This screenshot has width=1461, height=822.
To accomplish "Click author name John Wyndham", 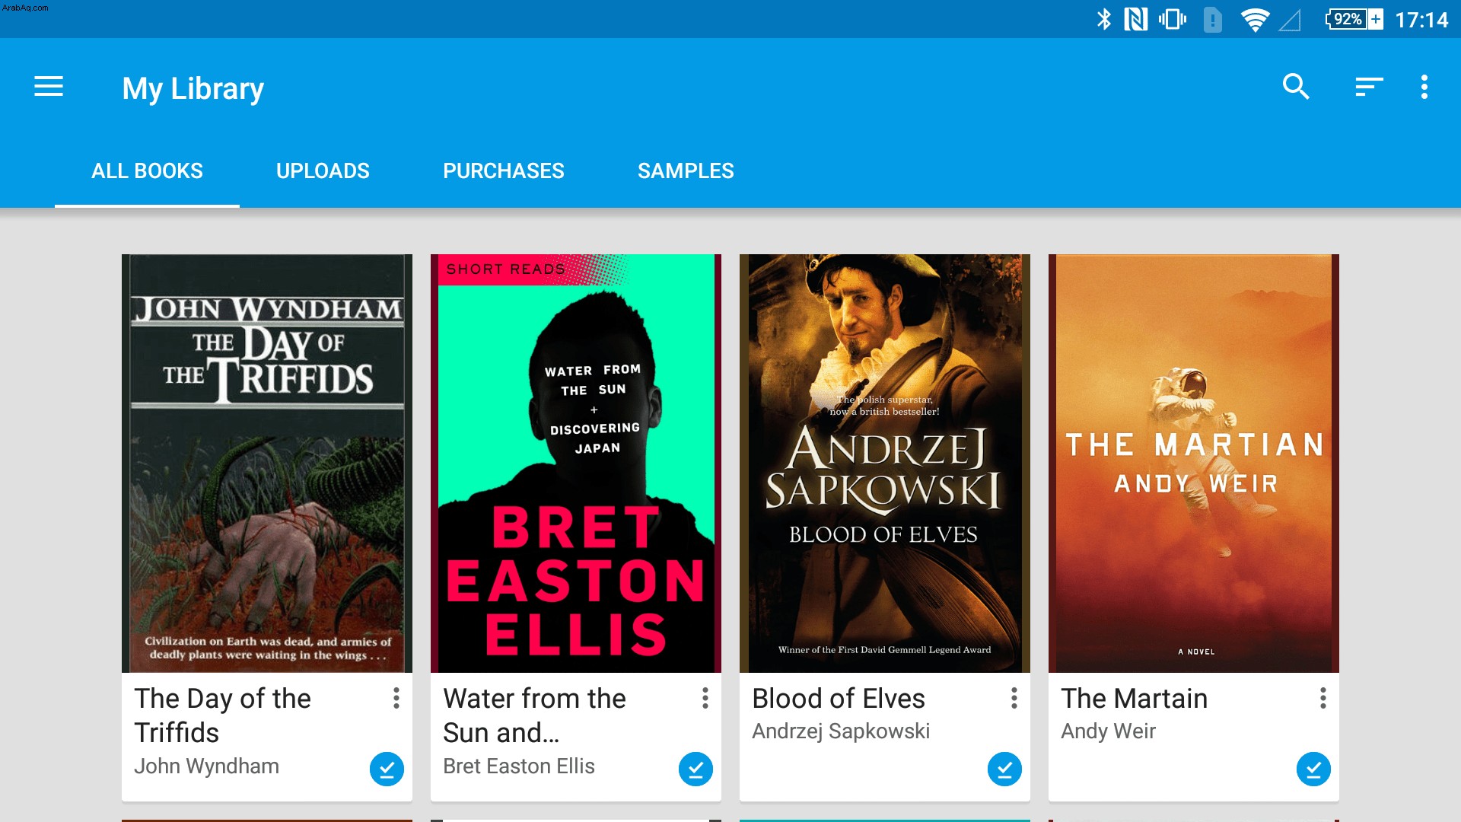I will click(x=206, y=766).
